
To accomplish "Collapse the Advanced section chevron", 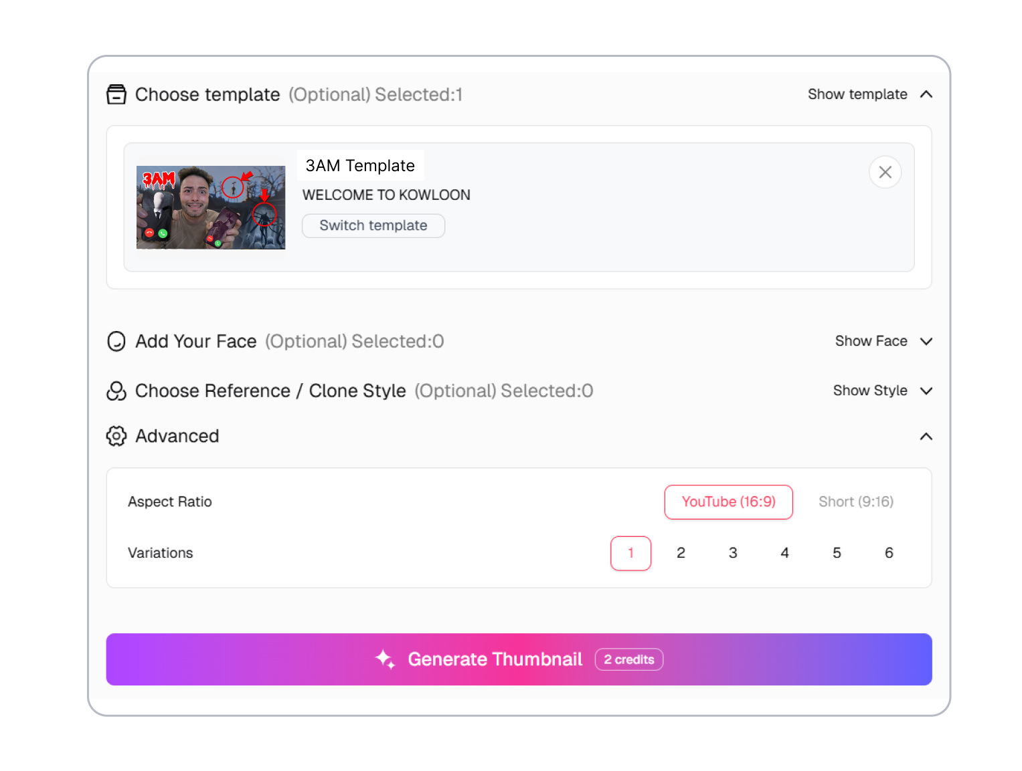I will click(x=926, y=436).
